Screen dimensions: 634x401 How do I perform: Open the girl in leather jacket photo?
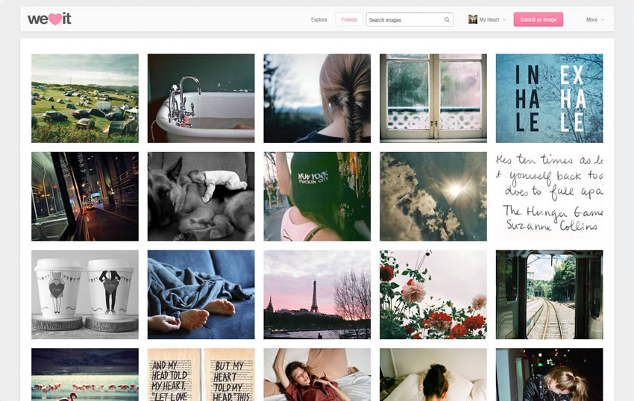[x=549, y=375]
